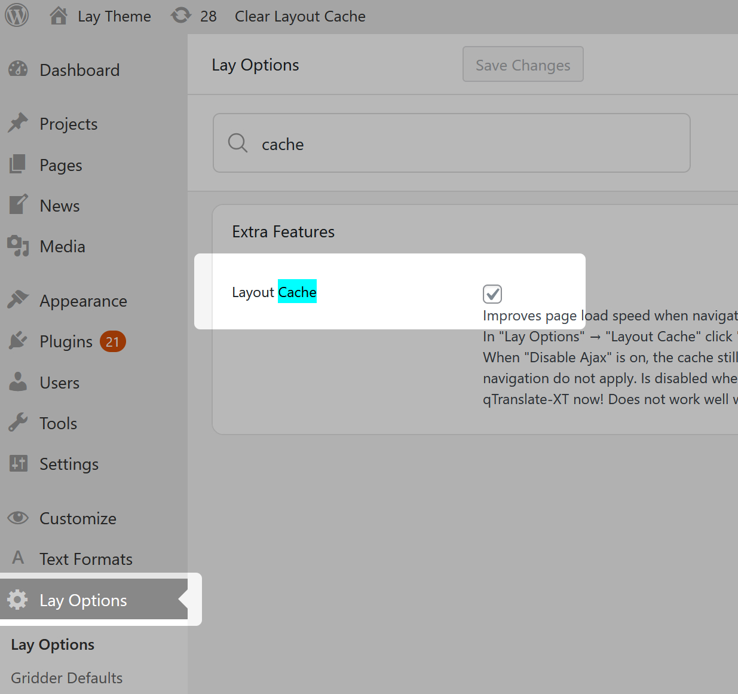Click the Plugins plug icon

(18, 341)
